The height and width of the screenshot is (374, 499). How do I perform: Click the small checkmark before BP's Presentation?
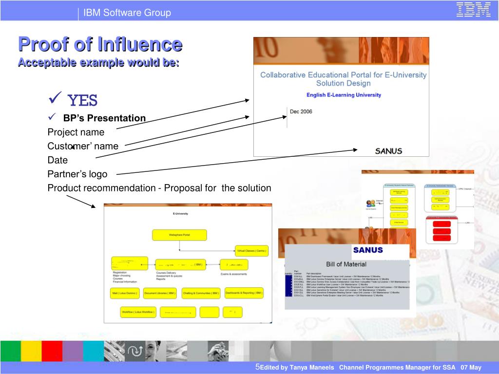(52, 117)
